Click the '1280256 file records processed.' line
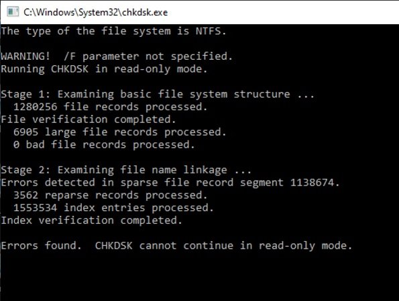The height and width of the screenshot is (301, 399). pyautogui.click(x=111, y=107)
